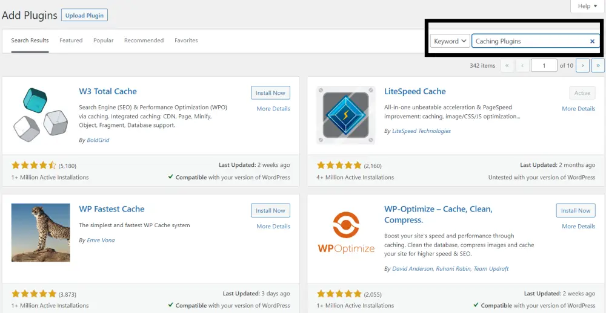The width and height of the screenshot is (606, 313).
Task: View More Details for WP-Optimize
Action: pyautogui.click(x=578, y=226)
